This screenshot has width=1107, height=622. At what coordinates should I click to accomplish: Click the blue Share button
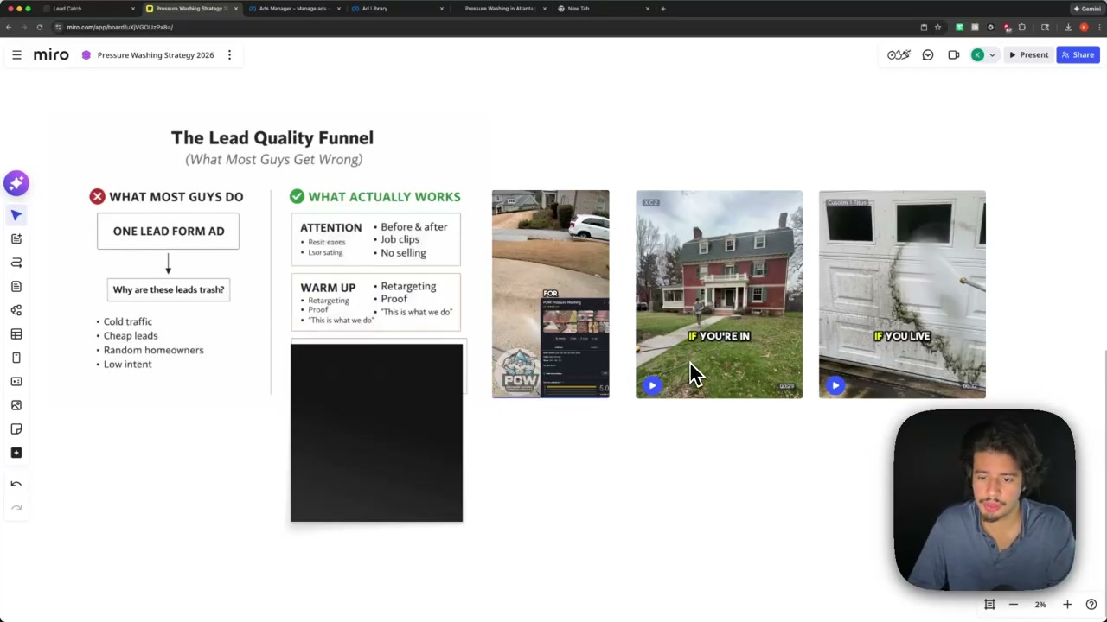[1078, 55]
